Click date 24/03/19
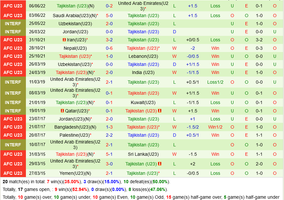 [37, 72]
